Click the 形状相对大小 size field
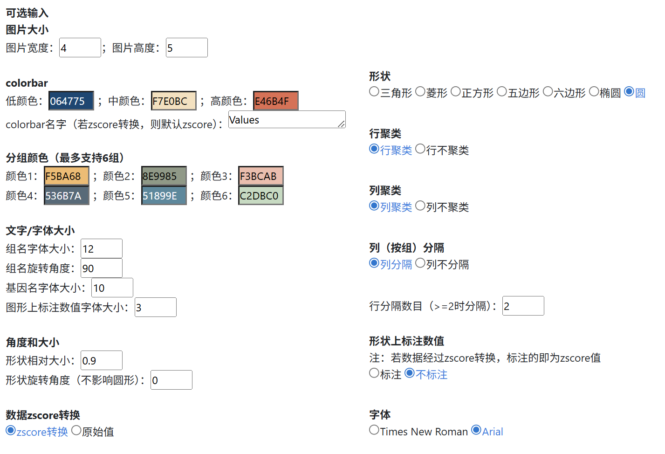This screenshot has height=454, width=665. coord(101,360)
